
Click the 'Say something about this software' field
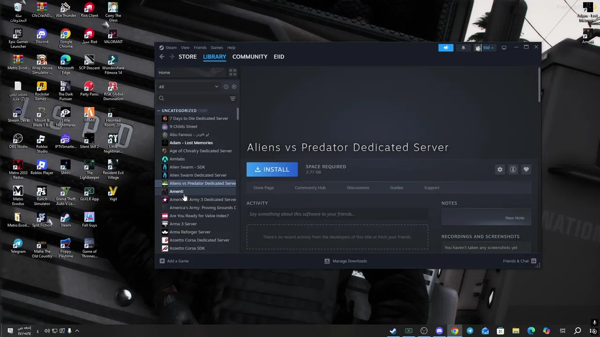tap(337, 214)
